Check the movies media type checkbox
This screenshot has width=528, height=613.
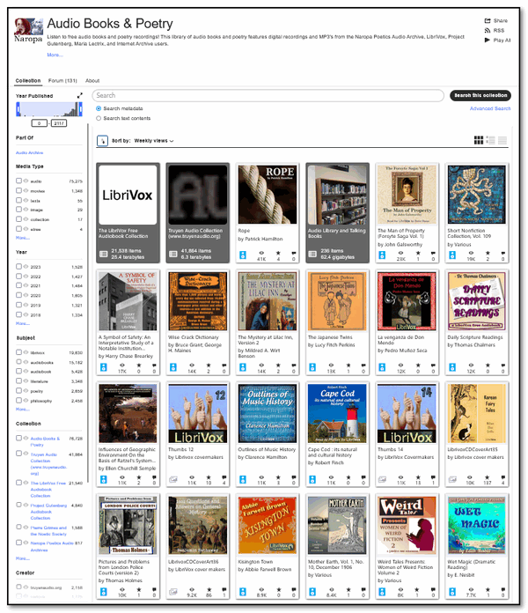pyautogui.click(x=18, y=190)
